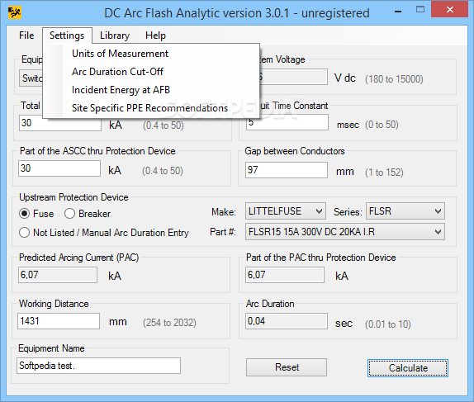Maximize the DC Arc Flash window
This screenshot has height=402, width=474.
pyautogui.click(x=420, y=10)
